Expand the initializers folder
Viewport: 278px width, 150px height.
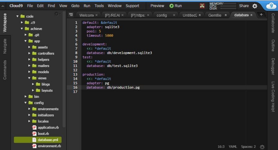29,115
